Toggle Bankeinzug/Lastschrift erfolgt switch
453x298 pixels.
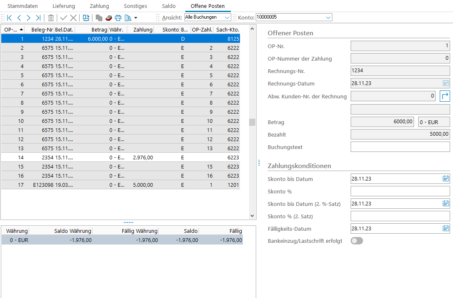pyautogui.click(x=356, y=241)
